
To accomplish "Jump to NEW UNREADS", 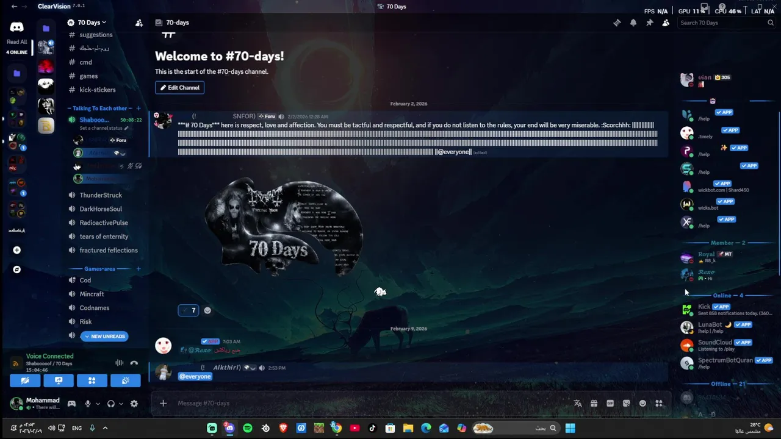I will point(104,336).
